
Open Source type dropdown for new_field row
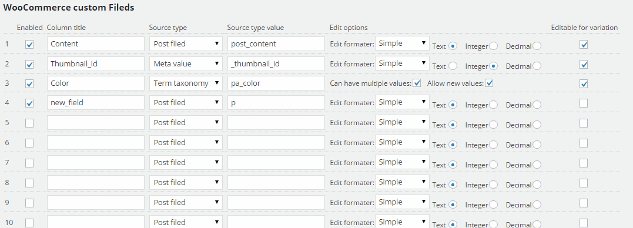click(x=186, y=102)
